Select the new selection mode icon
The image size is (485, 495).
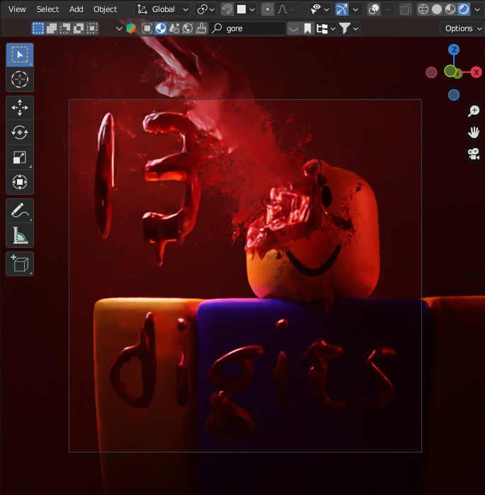(38, 28)
